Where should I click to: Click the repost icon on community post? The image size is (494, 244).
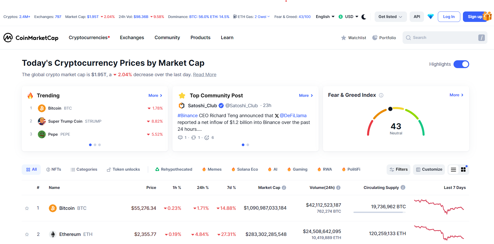point(194,138)
